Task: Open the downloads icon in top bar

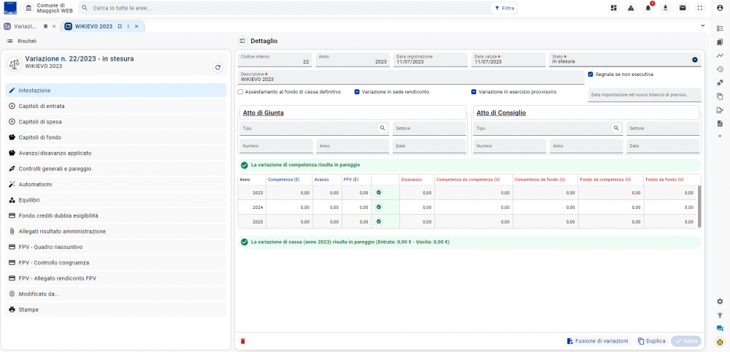Action: (665, 8)
